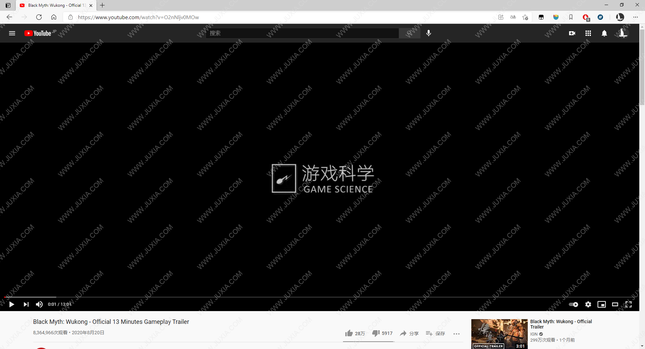Click the YouTube search magnifier button
The width and height of the screenshot is (645, 349).
[x=409, y=33]
